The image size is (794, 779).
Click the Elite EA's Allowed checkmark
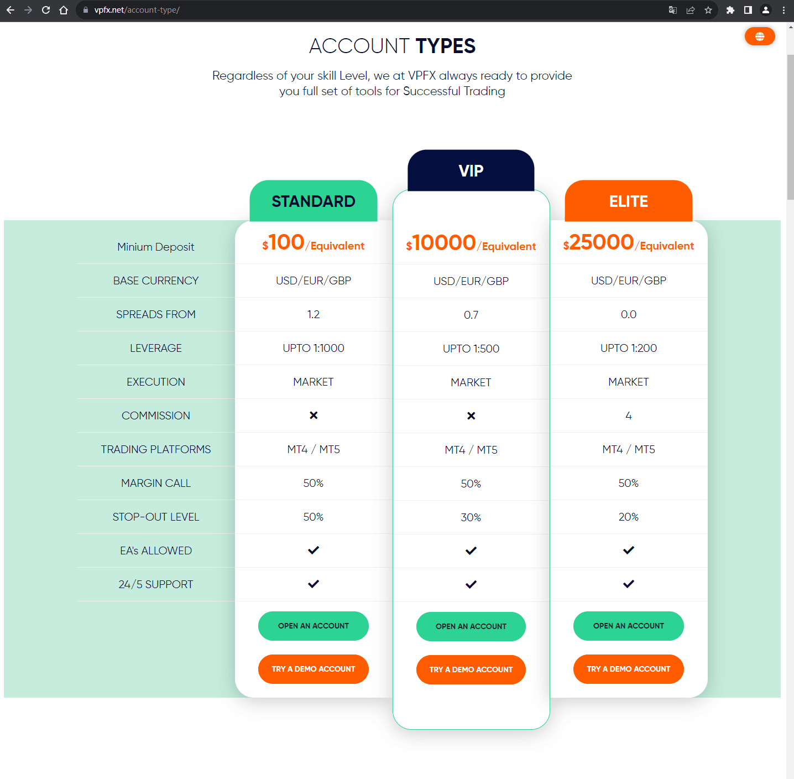[629, 550]
